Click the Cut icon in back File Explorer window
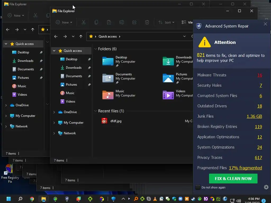Image resolution: width=271 pixels, height=203 pixels. [x=35, y=15]
